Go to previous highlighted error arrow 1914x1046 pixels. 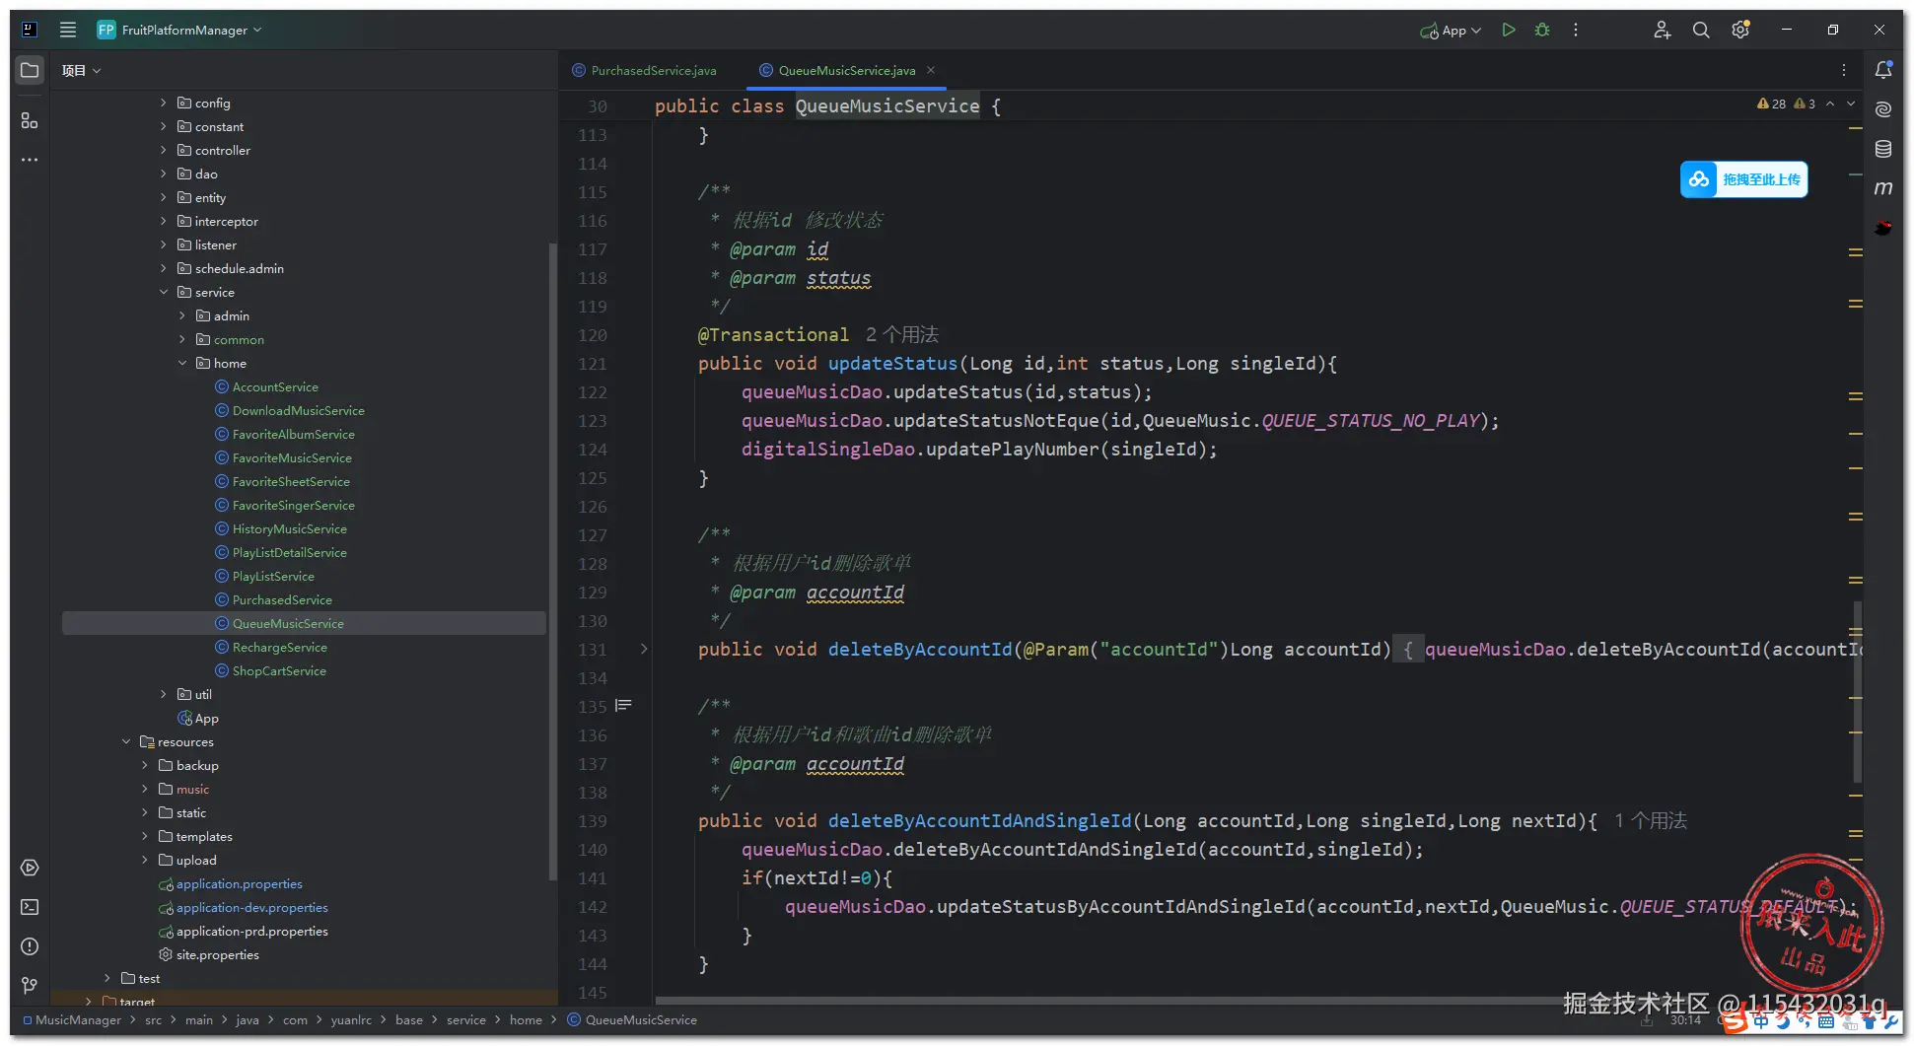pos(1830,104)
